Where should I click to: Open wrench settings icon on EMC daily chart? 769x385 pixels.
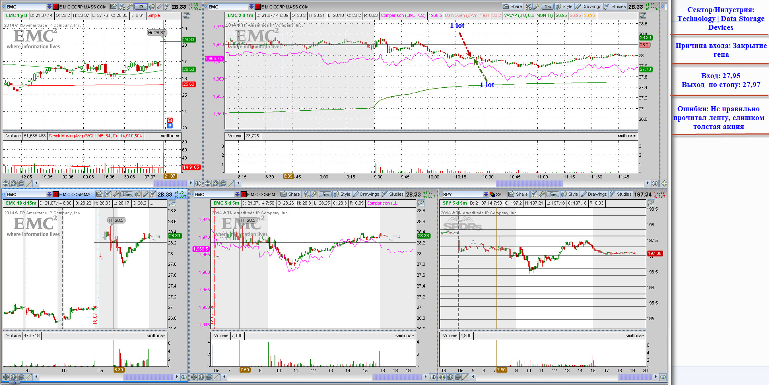130,6
